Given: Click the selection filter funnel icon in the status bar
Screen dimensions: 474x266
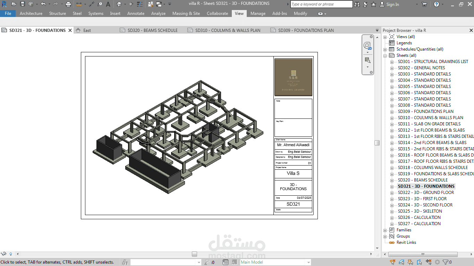Looking at the screenshot, I should (x=446, y=262).
